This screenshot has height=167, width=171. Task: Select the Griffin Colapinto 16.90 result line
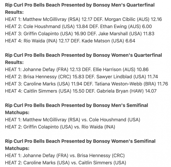point(80,34)
